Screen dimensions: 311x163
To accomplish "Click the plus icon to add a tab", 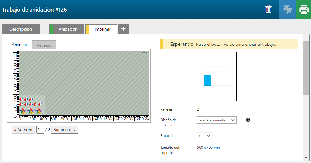I will 123,29.
